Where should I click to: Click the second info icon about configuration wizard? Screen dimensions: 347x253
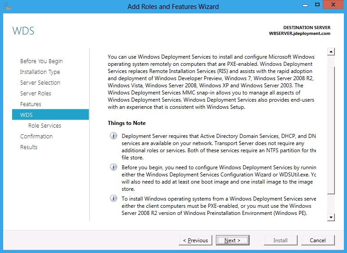[x=114, y=167]
